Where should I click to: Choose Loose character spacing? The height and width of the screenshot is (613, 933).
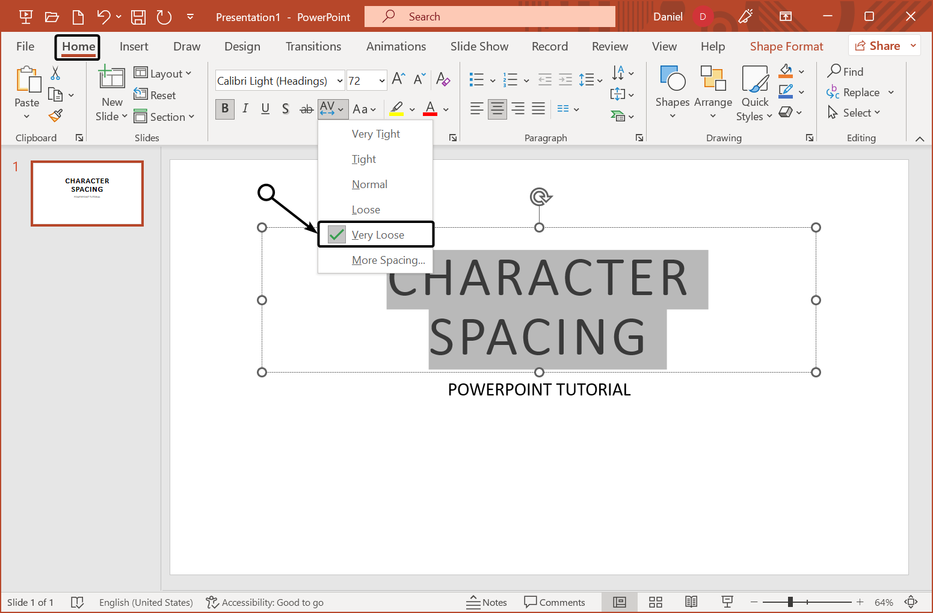(x=366, y=209)
